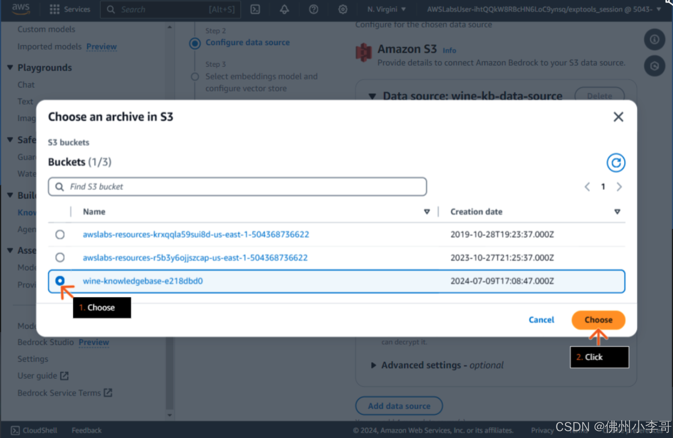Select Step 3 embeddings model step
This screenshot has height=438, width=673.
pyautogui.click(x=261, y=82)
